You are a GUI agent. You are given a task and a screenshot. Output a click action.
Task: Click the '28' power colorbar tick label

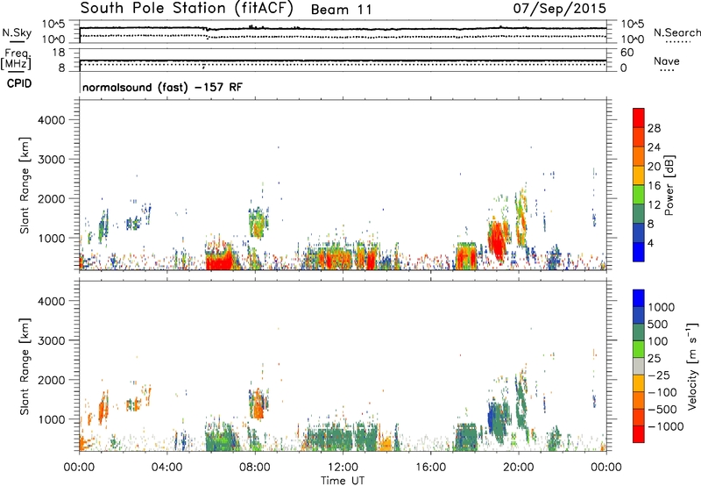(x=654, y=128)
